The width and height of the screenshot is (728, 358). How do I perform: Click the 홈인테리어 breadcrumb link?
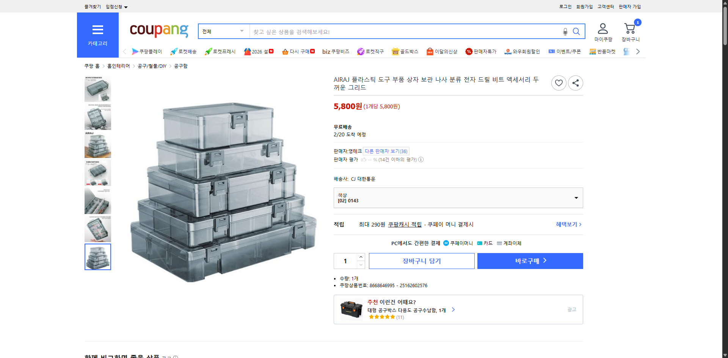[118, 66]
